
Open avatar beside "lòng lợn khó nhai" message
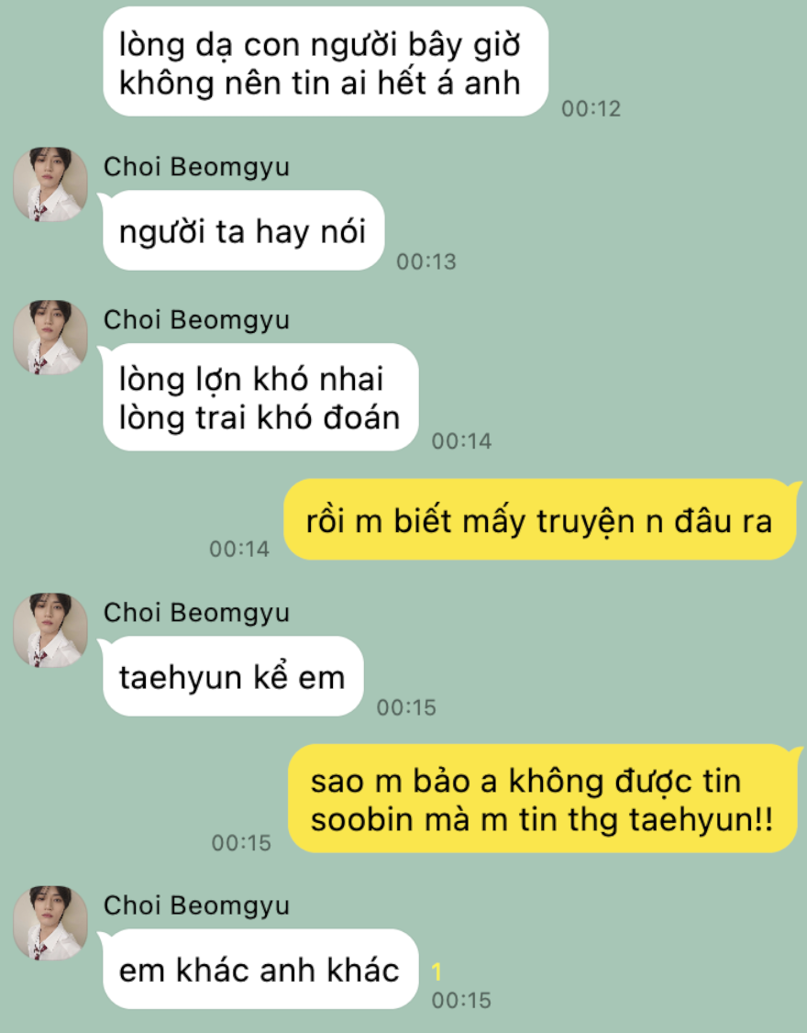[50, 338]
